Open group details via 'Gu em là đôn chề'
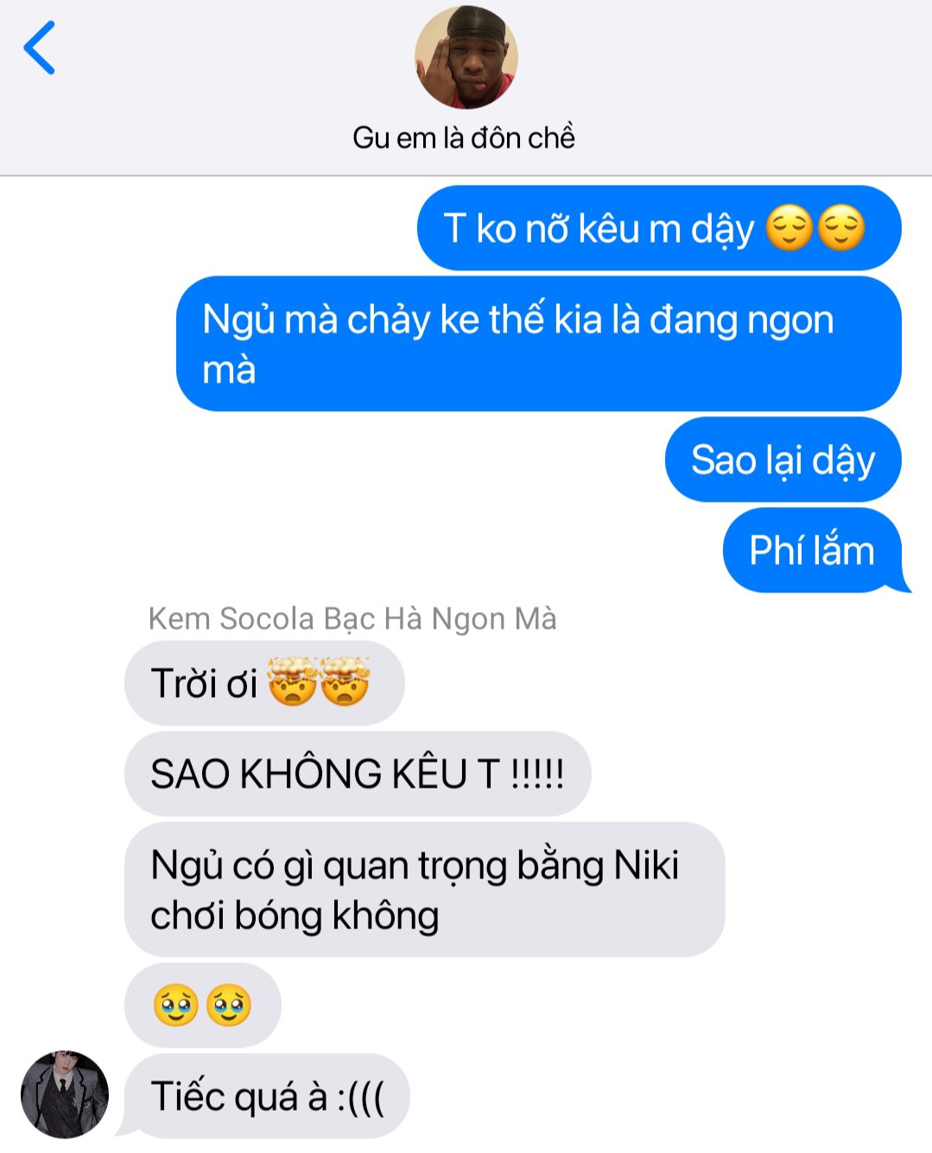This screenshot has height=1153, width=932. (464, 137)
